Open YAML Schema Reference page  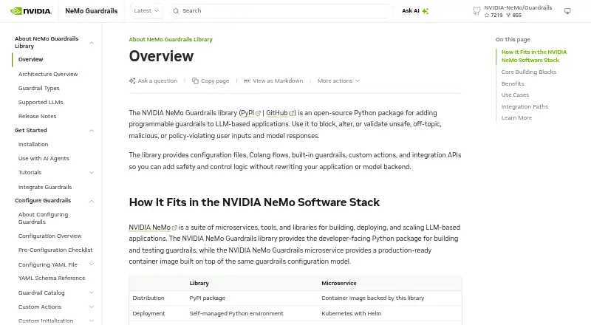52,278
